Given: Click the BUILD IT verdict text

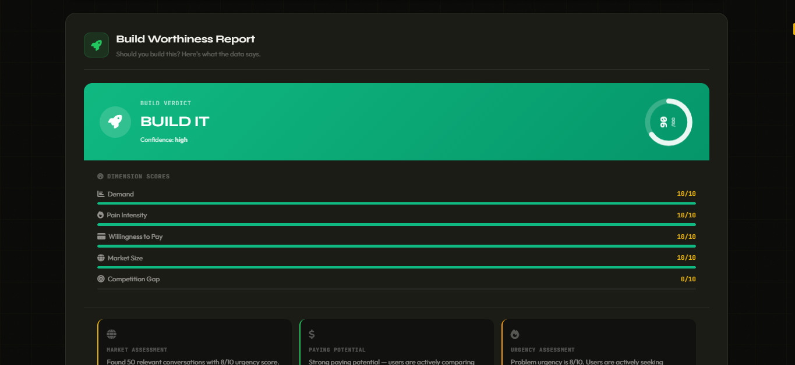Looking at the screenshot, I should tap(175, 121).
